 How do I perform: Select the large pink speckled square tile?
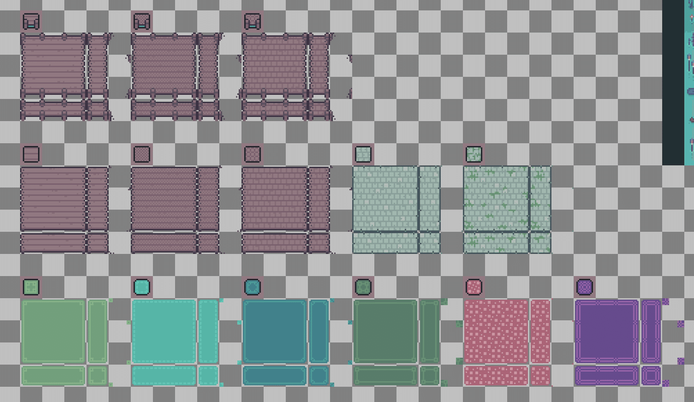496,331
